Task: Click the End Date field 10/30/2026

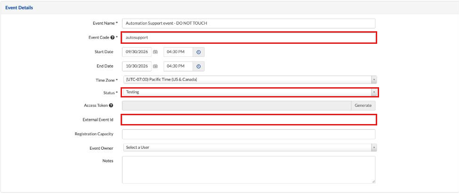Action: pos(136,66)
